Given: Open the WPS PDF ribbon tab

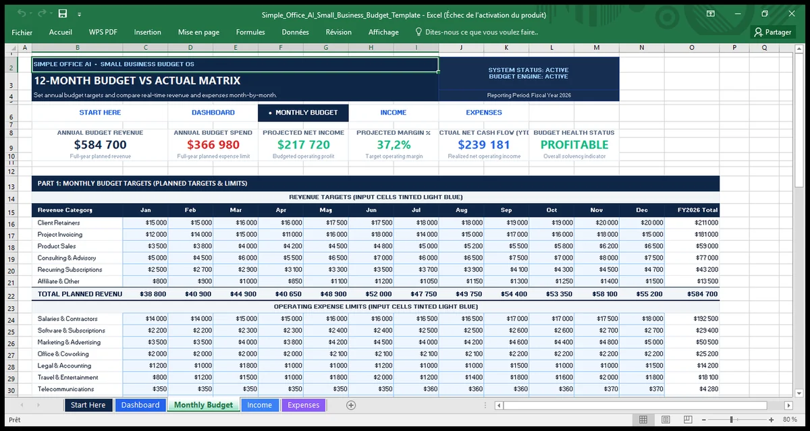Looking at the screenshot, I should (103, 32).
